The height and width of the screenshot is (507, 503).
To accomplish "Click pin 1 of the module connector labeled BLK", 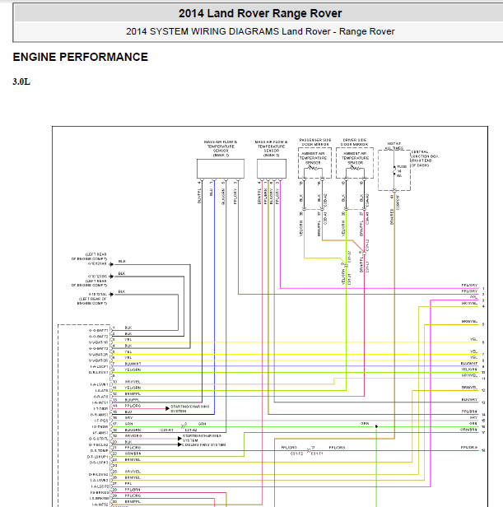I will pos(114,328).
